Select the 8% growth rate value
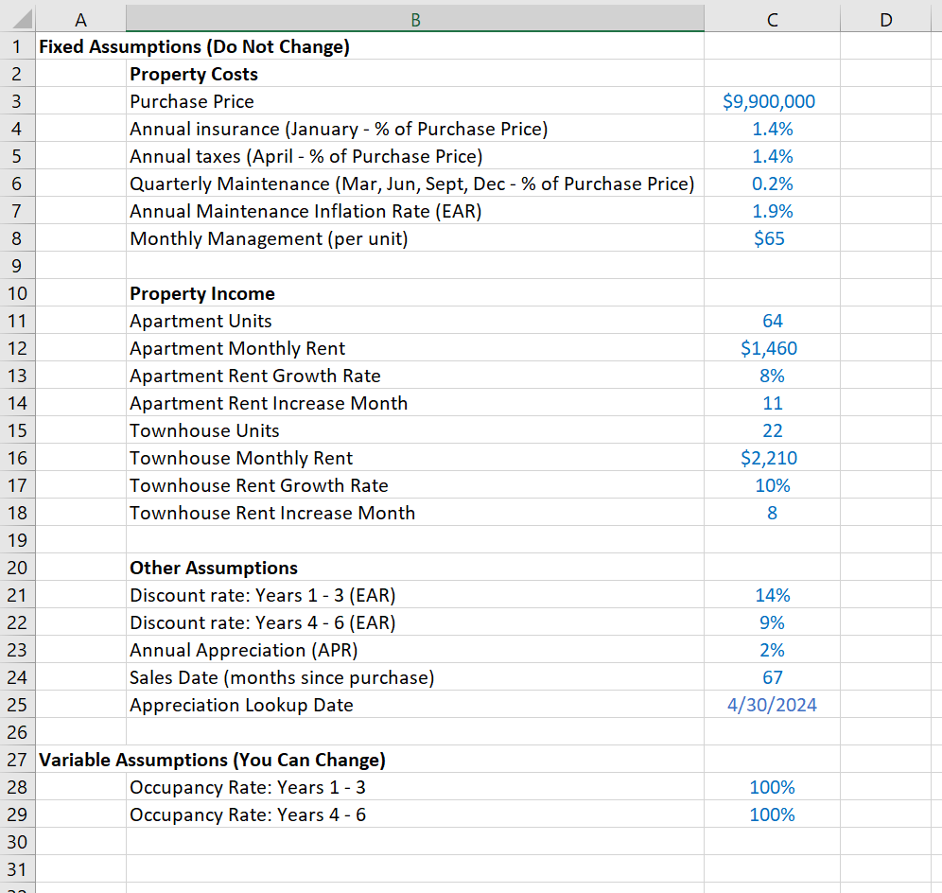Image resolution: width=942 pixels, height=893 pixels. tap(772, 376)
